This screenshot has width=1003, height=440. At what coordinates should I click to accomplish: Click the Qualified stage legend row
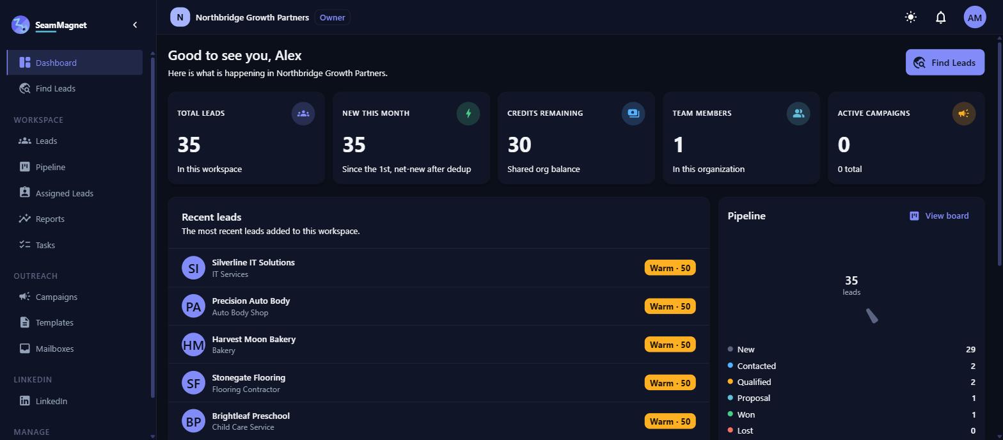click(x=851, y=382)
